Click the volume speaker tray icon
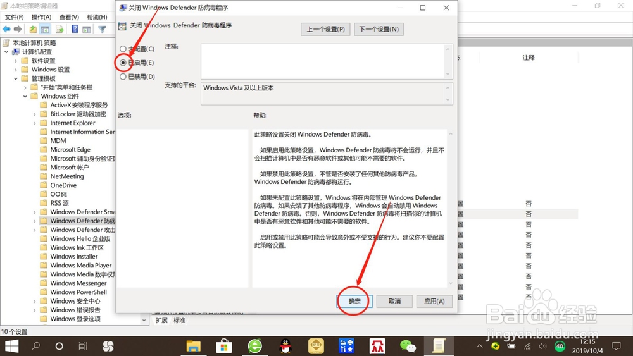 tap(542, 347)
